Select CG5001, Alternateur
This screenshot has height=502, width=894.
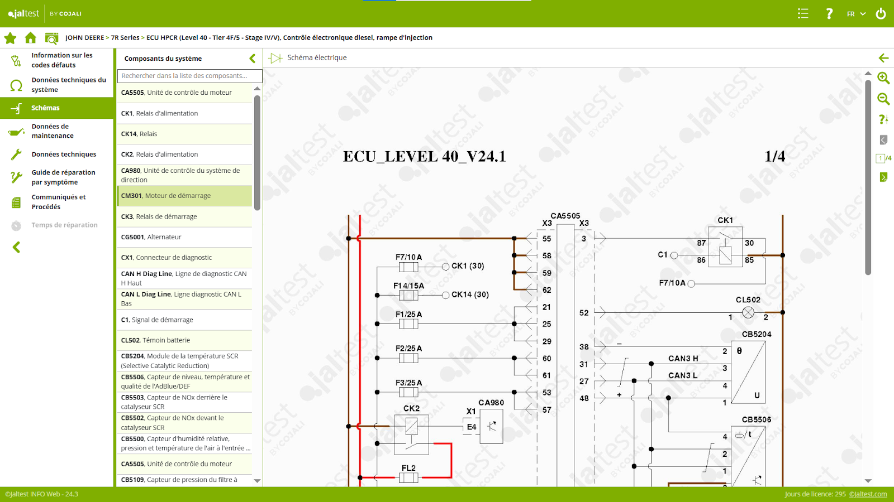184,237
